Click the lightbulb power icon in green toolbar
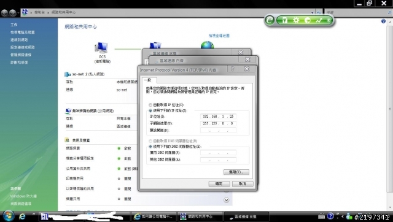 pyautogui.click(x=285, y=20)
